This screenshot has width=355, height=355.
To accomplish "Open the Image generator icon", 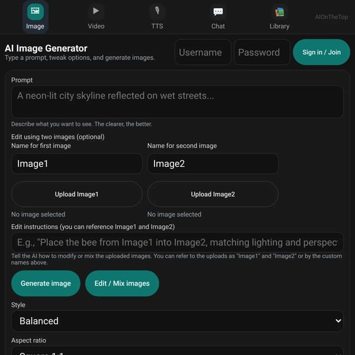I will click(35, 11).
